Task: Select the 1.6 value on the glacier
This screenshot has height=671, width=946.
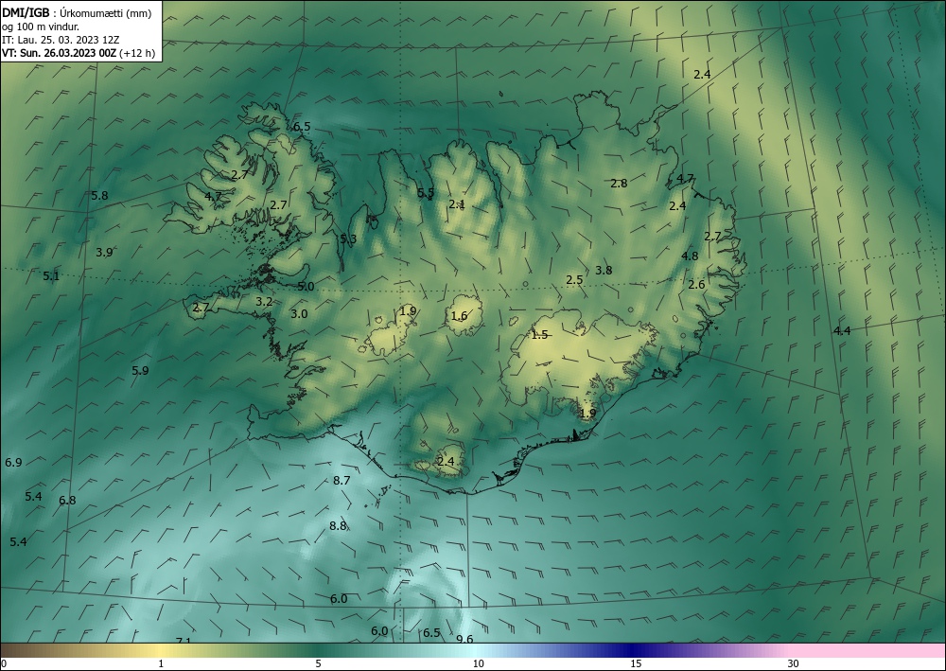Action: [459, 315]
